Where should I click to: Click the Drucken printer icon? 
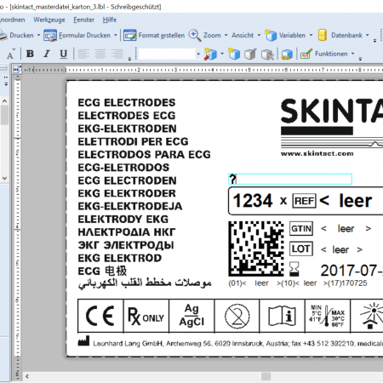click(x=3, y=36)
